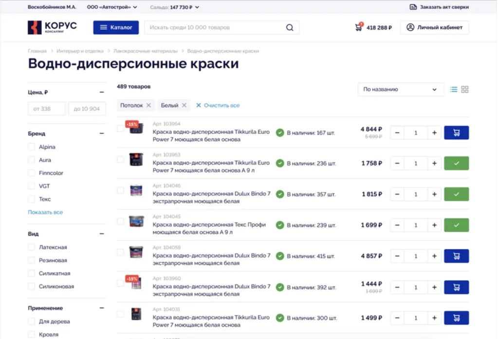Viewport: 498px width, 339px height.
Task: Select checkbox for article 103963 product row
Action: (120, 159)
